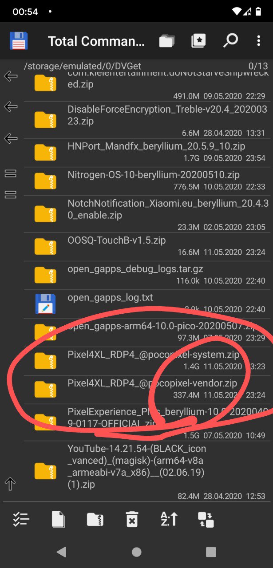Select zip icon of NotchNotification_Xiaomi.eu file

point(45,214)
